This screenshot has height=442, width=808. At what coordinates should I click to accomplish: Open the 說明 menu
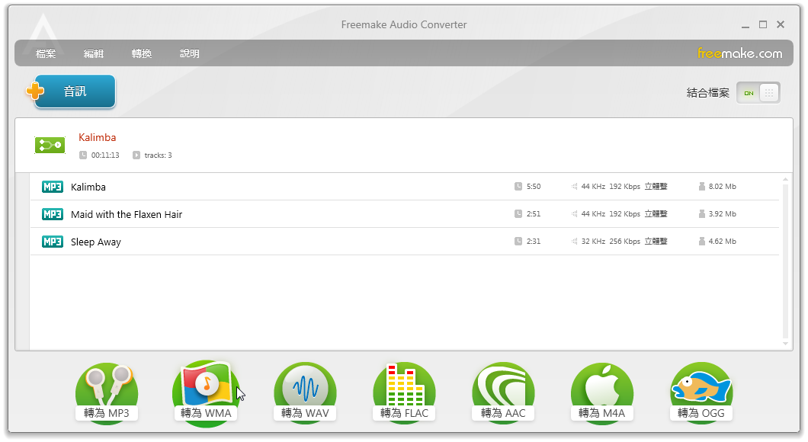(x=189, y=53)
